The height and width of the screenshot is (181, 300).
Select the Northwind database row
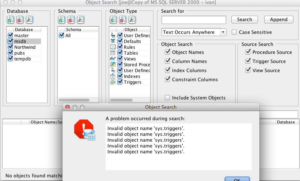point(24,47)
